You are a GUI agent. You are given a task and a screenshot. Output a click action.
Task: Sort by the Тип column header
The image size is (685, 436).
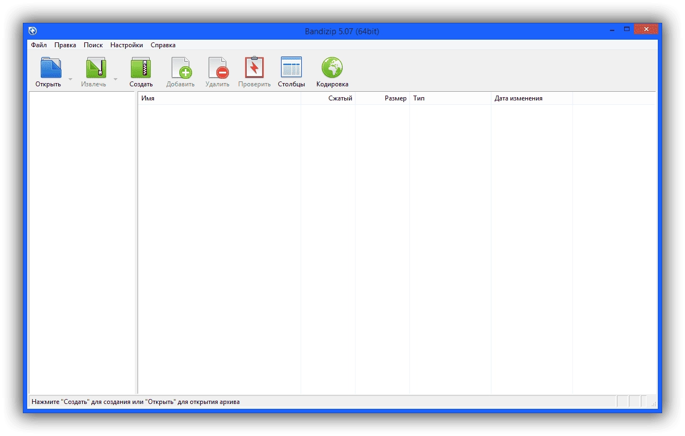(451, 98)
